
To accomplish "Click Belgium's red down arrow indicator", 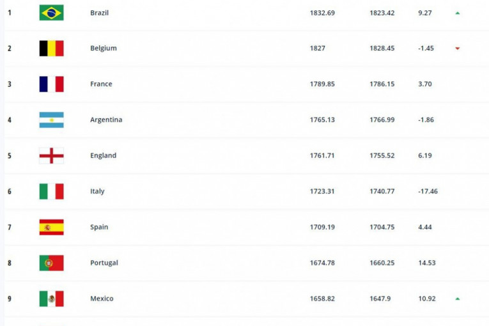I will [x=458, y=49].
